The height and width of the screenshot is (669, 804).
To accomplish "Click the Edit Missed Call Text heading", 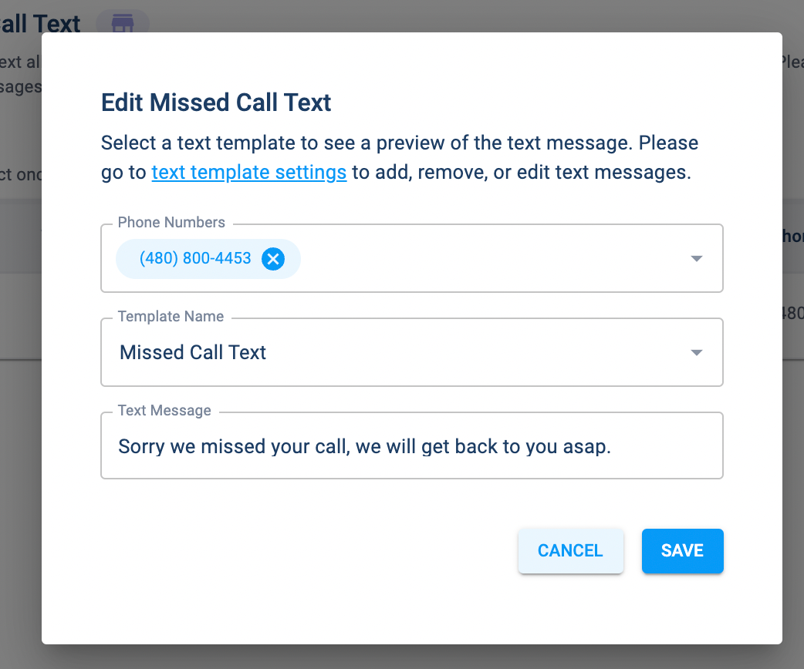I will point(216,103).
